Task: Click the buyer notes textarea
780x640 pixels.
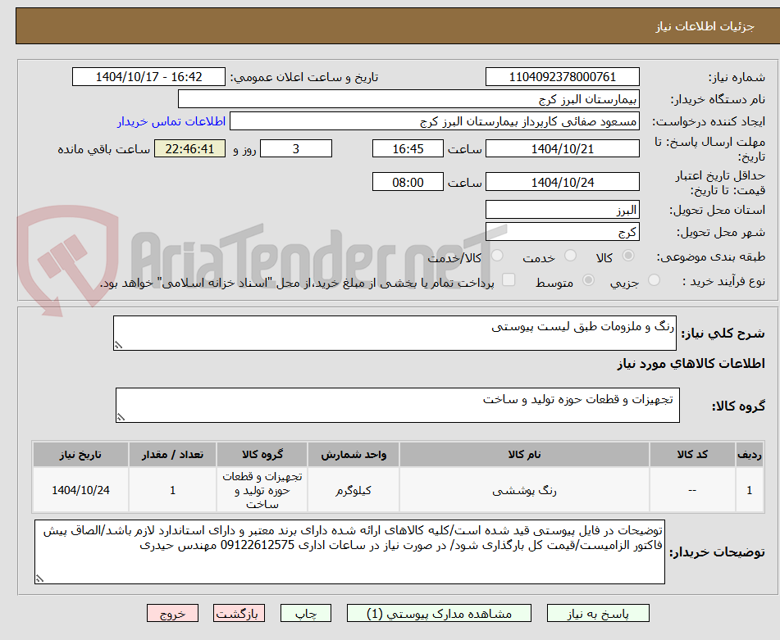Action: 349,552
